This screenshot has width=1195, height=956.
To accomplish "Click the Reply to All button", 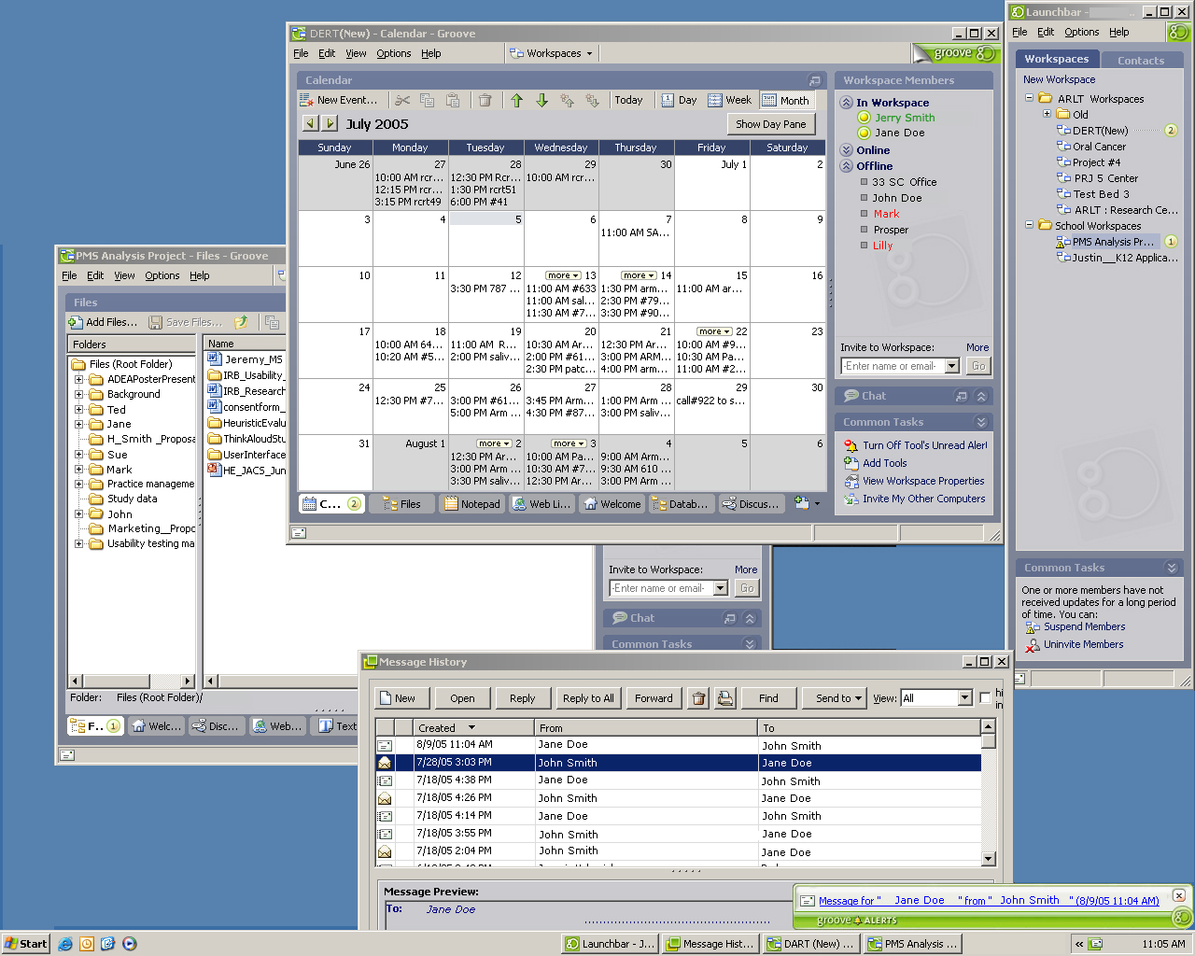I will (x=588, y=698).
